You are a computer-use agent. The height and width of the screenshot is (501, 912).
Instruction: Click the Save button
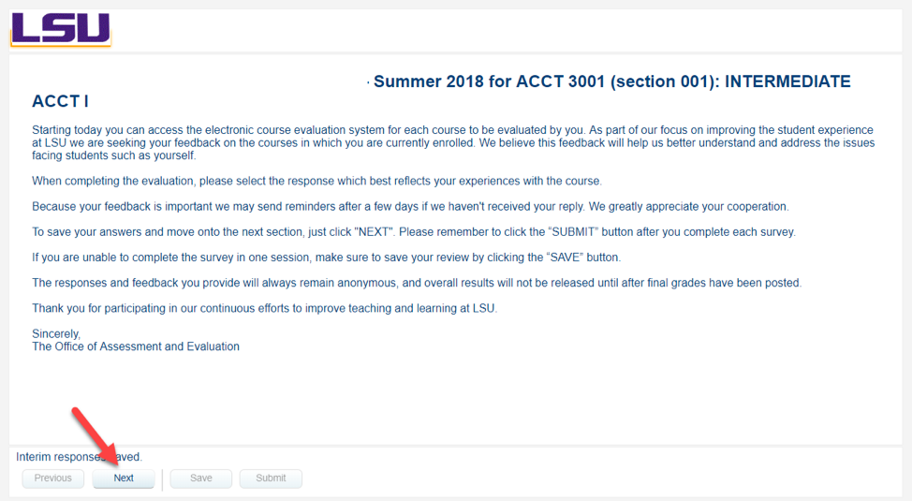click(201, 479)
